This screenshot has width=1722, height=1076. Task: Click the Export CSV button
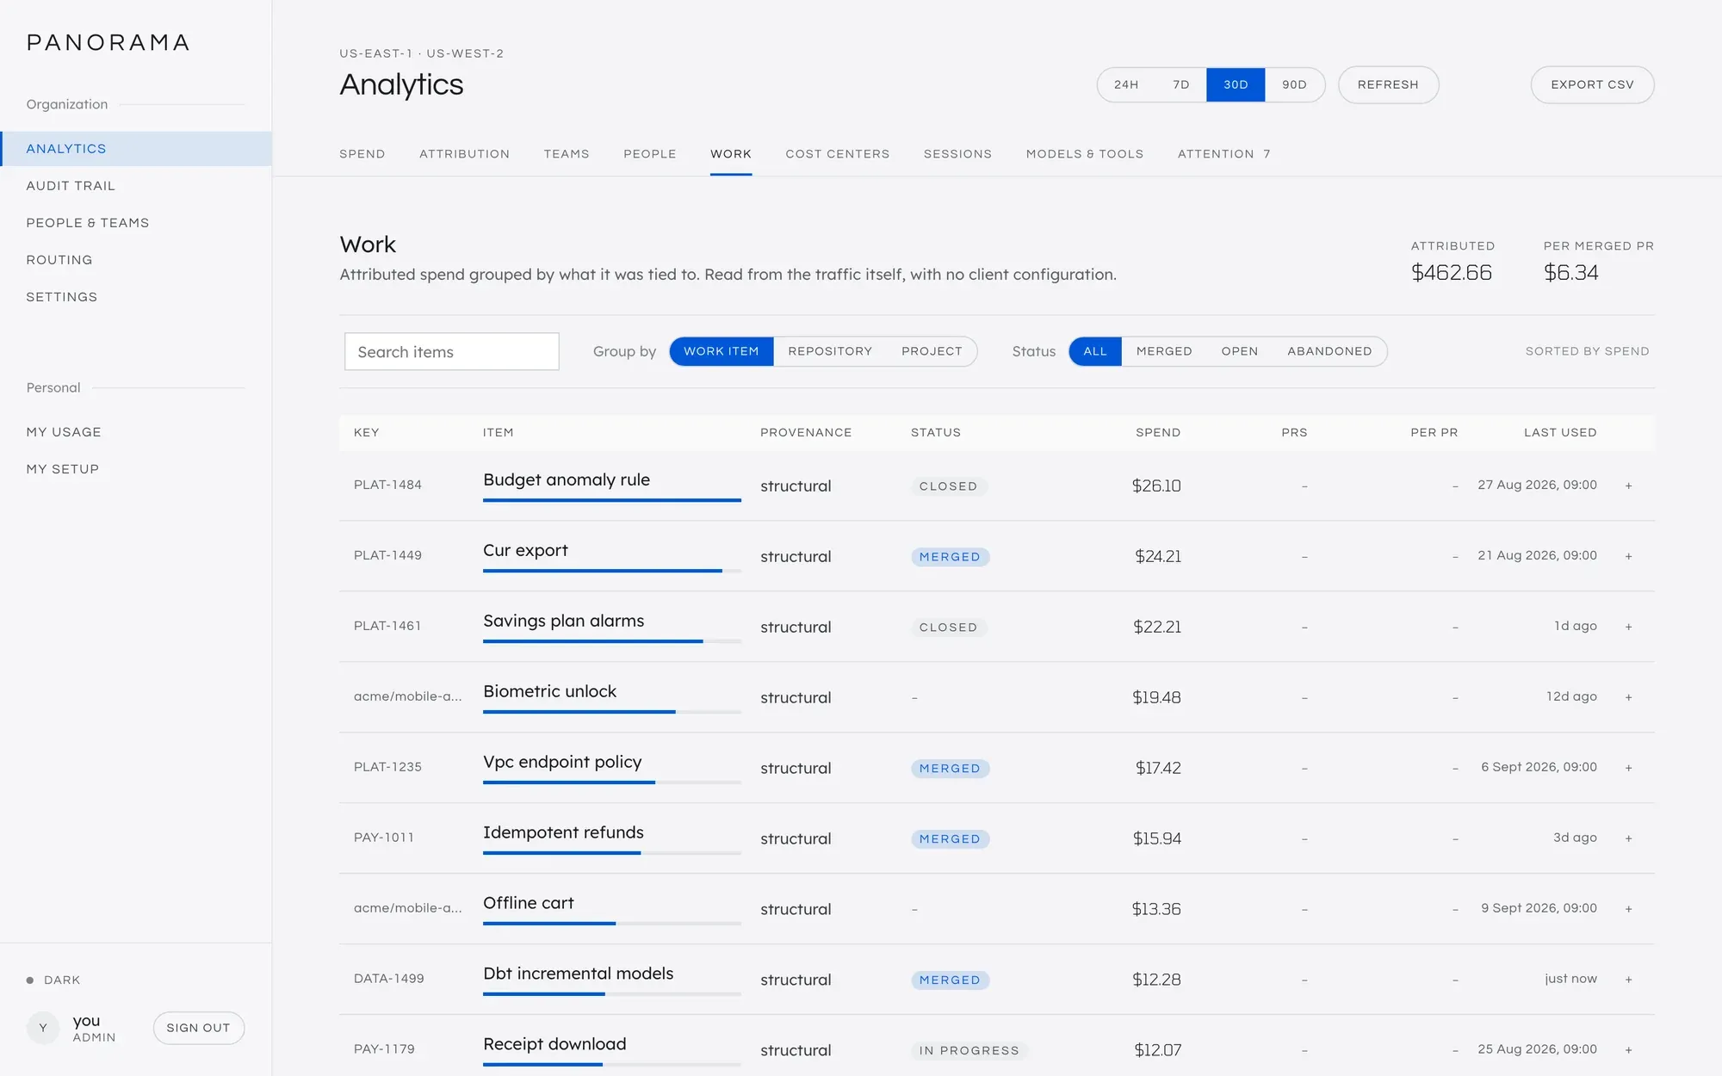pos(1592,84)
